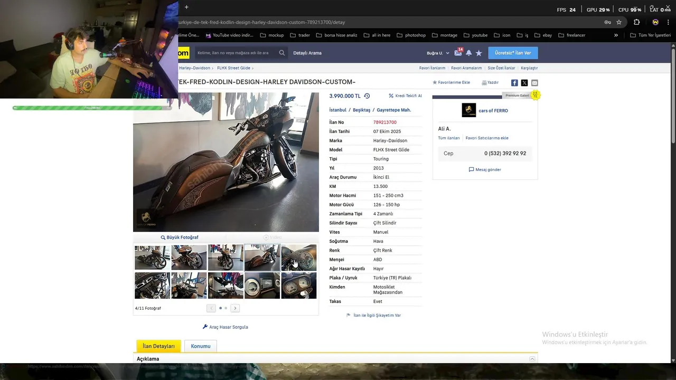Open the browser extensions puzzle icon
Viewport: 676px width, 380px height.
point(636,22)
